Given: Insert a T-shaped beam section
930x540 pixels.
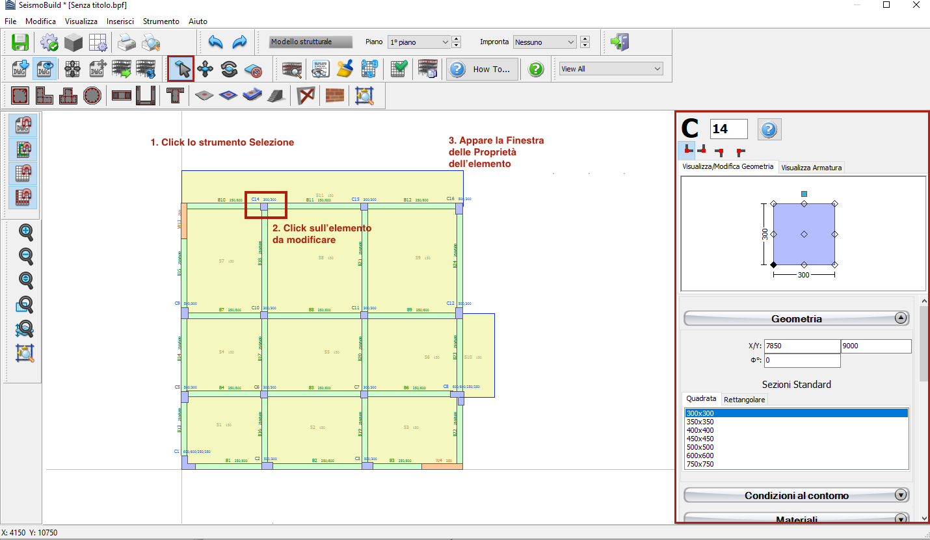Looking at the screenshot, I should [x=174, y=96].
